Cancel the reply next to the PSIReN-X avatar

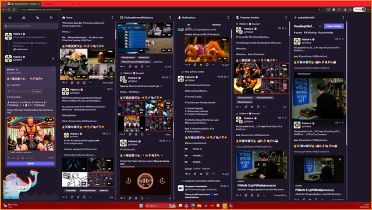coord(53,59)
